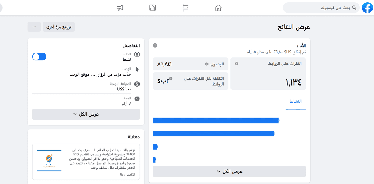
Task: Click the ترويج مرة أخرى button
Action: point(59,27)
